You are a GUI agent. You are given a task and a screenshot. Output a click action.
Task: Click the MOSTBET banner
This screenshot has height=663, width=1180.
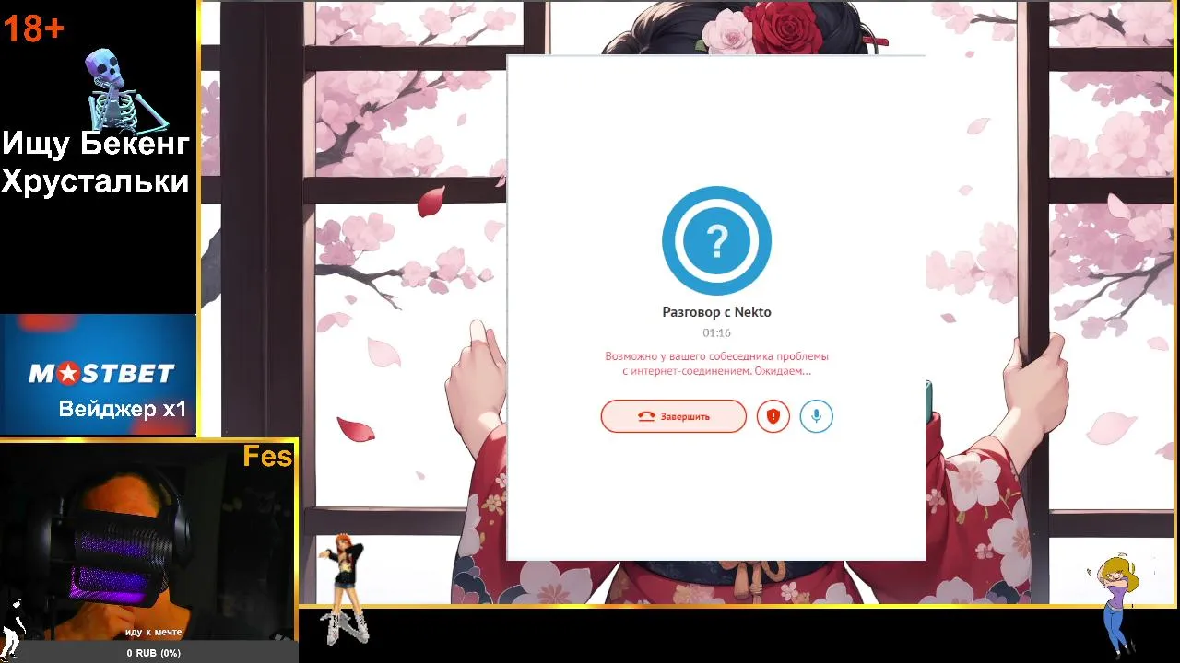tap(99, 374)
